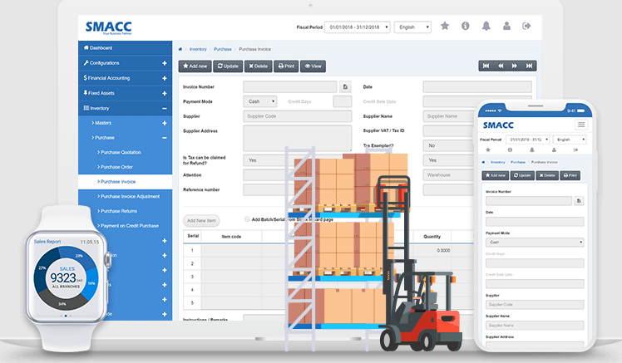Click sales donut chart on watch
This screenshot has height=363, width=622.
66,277
